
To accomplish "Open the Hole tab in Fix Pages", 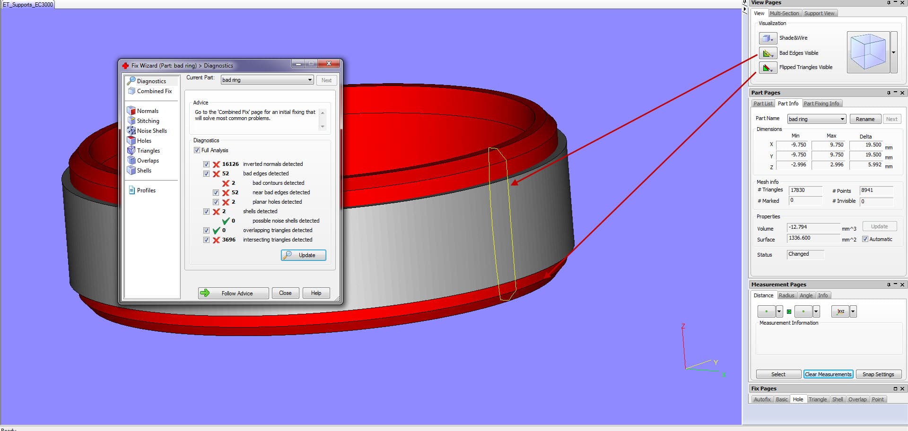I will tap(798, 399).
